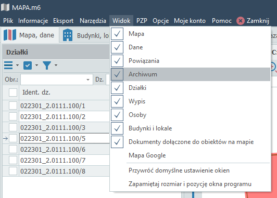Open the Opcje menu

click(x=160, y=21)
